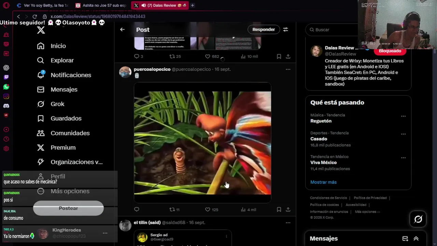The width and height of the screenshot is (437, 246).
Task: Open Más opciones in footer links
Action: (367, 212)
